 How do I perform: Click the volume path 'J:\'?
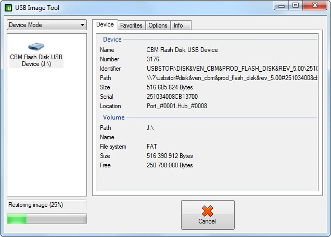point(150,128)
